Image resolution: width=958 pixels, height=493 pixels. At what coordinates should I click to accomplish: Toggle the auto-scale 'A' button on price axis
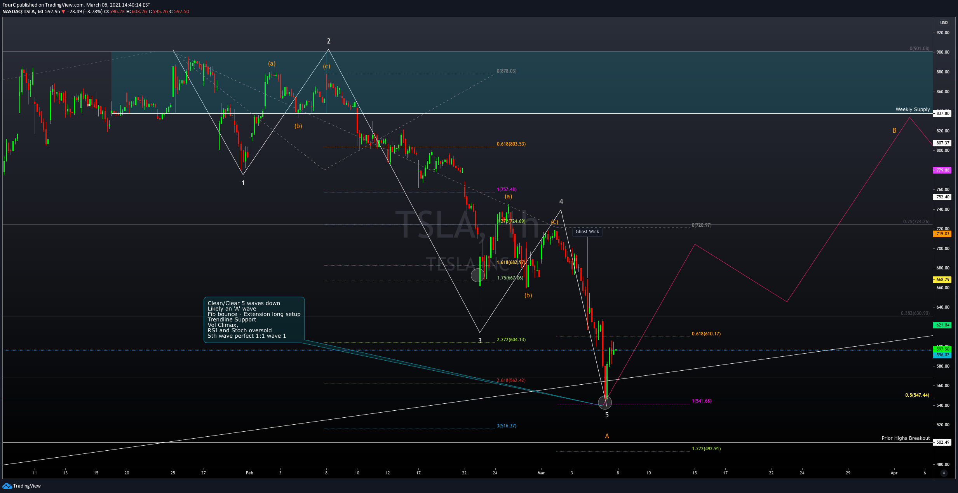pos(944,473)
